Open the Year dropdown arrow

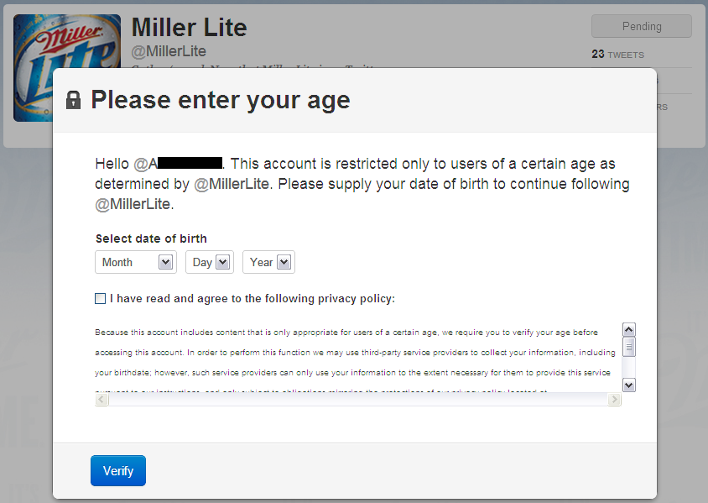tap(284, 262)
